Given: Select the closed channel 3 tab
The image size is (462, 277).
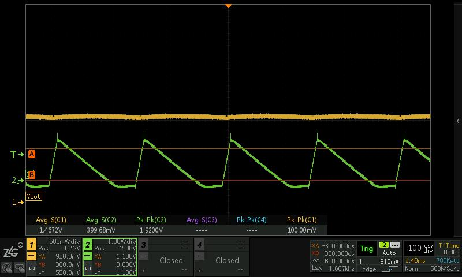Looking at the screenshot, I should 144,245.
